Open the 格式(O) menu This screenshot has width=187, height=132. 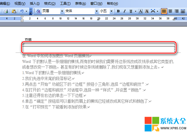click(x=50, y=3)
